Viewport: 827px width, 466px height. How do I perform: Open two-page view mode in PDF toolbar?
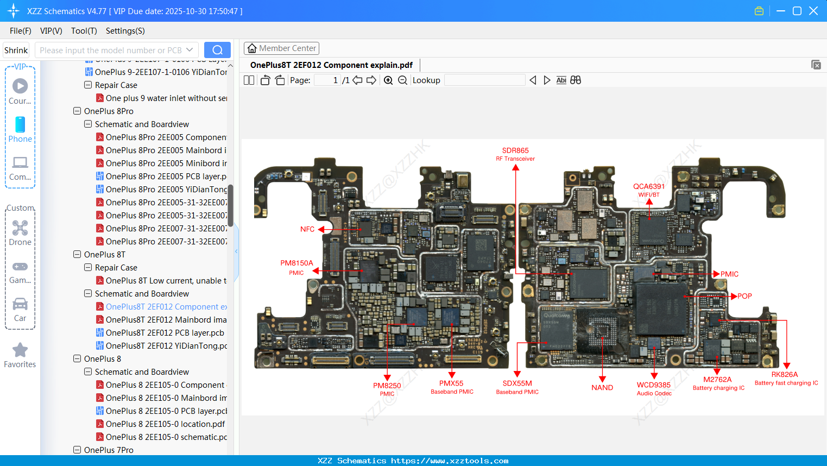(248, 80)
